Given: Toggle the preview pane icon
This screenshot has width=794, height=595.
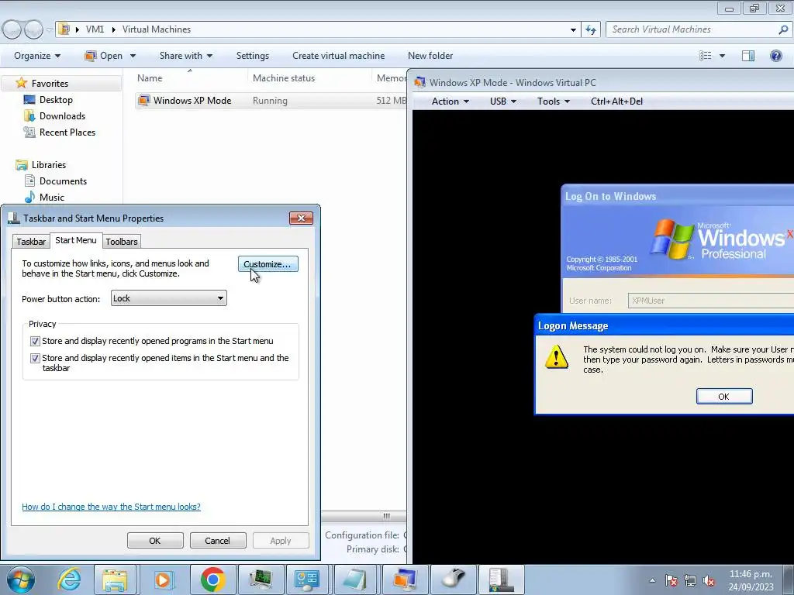Looking at the screenshot, I should pyautogui.click(x=748, y=56).
